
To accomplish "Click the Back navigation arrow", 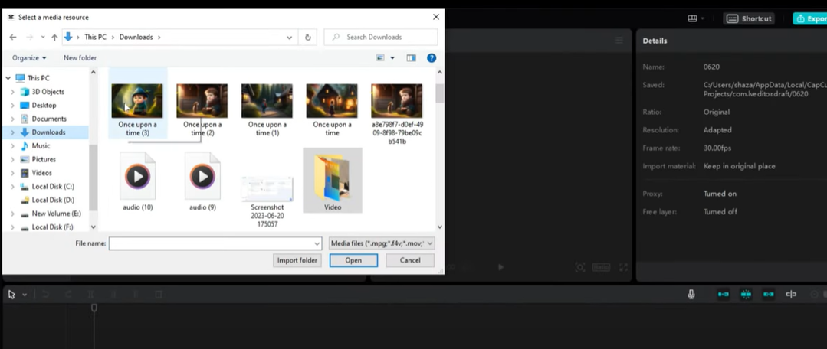I will pos(13,37).
